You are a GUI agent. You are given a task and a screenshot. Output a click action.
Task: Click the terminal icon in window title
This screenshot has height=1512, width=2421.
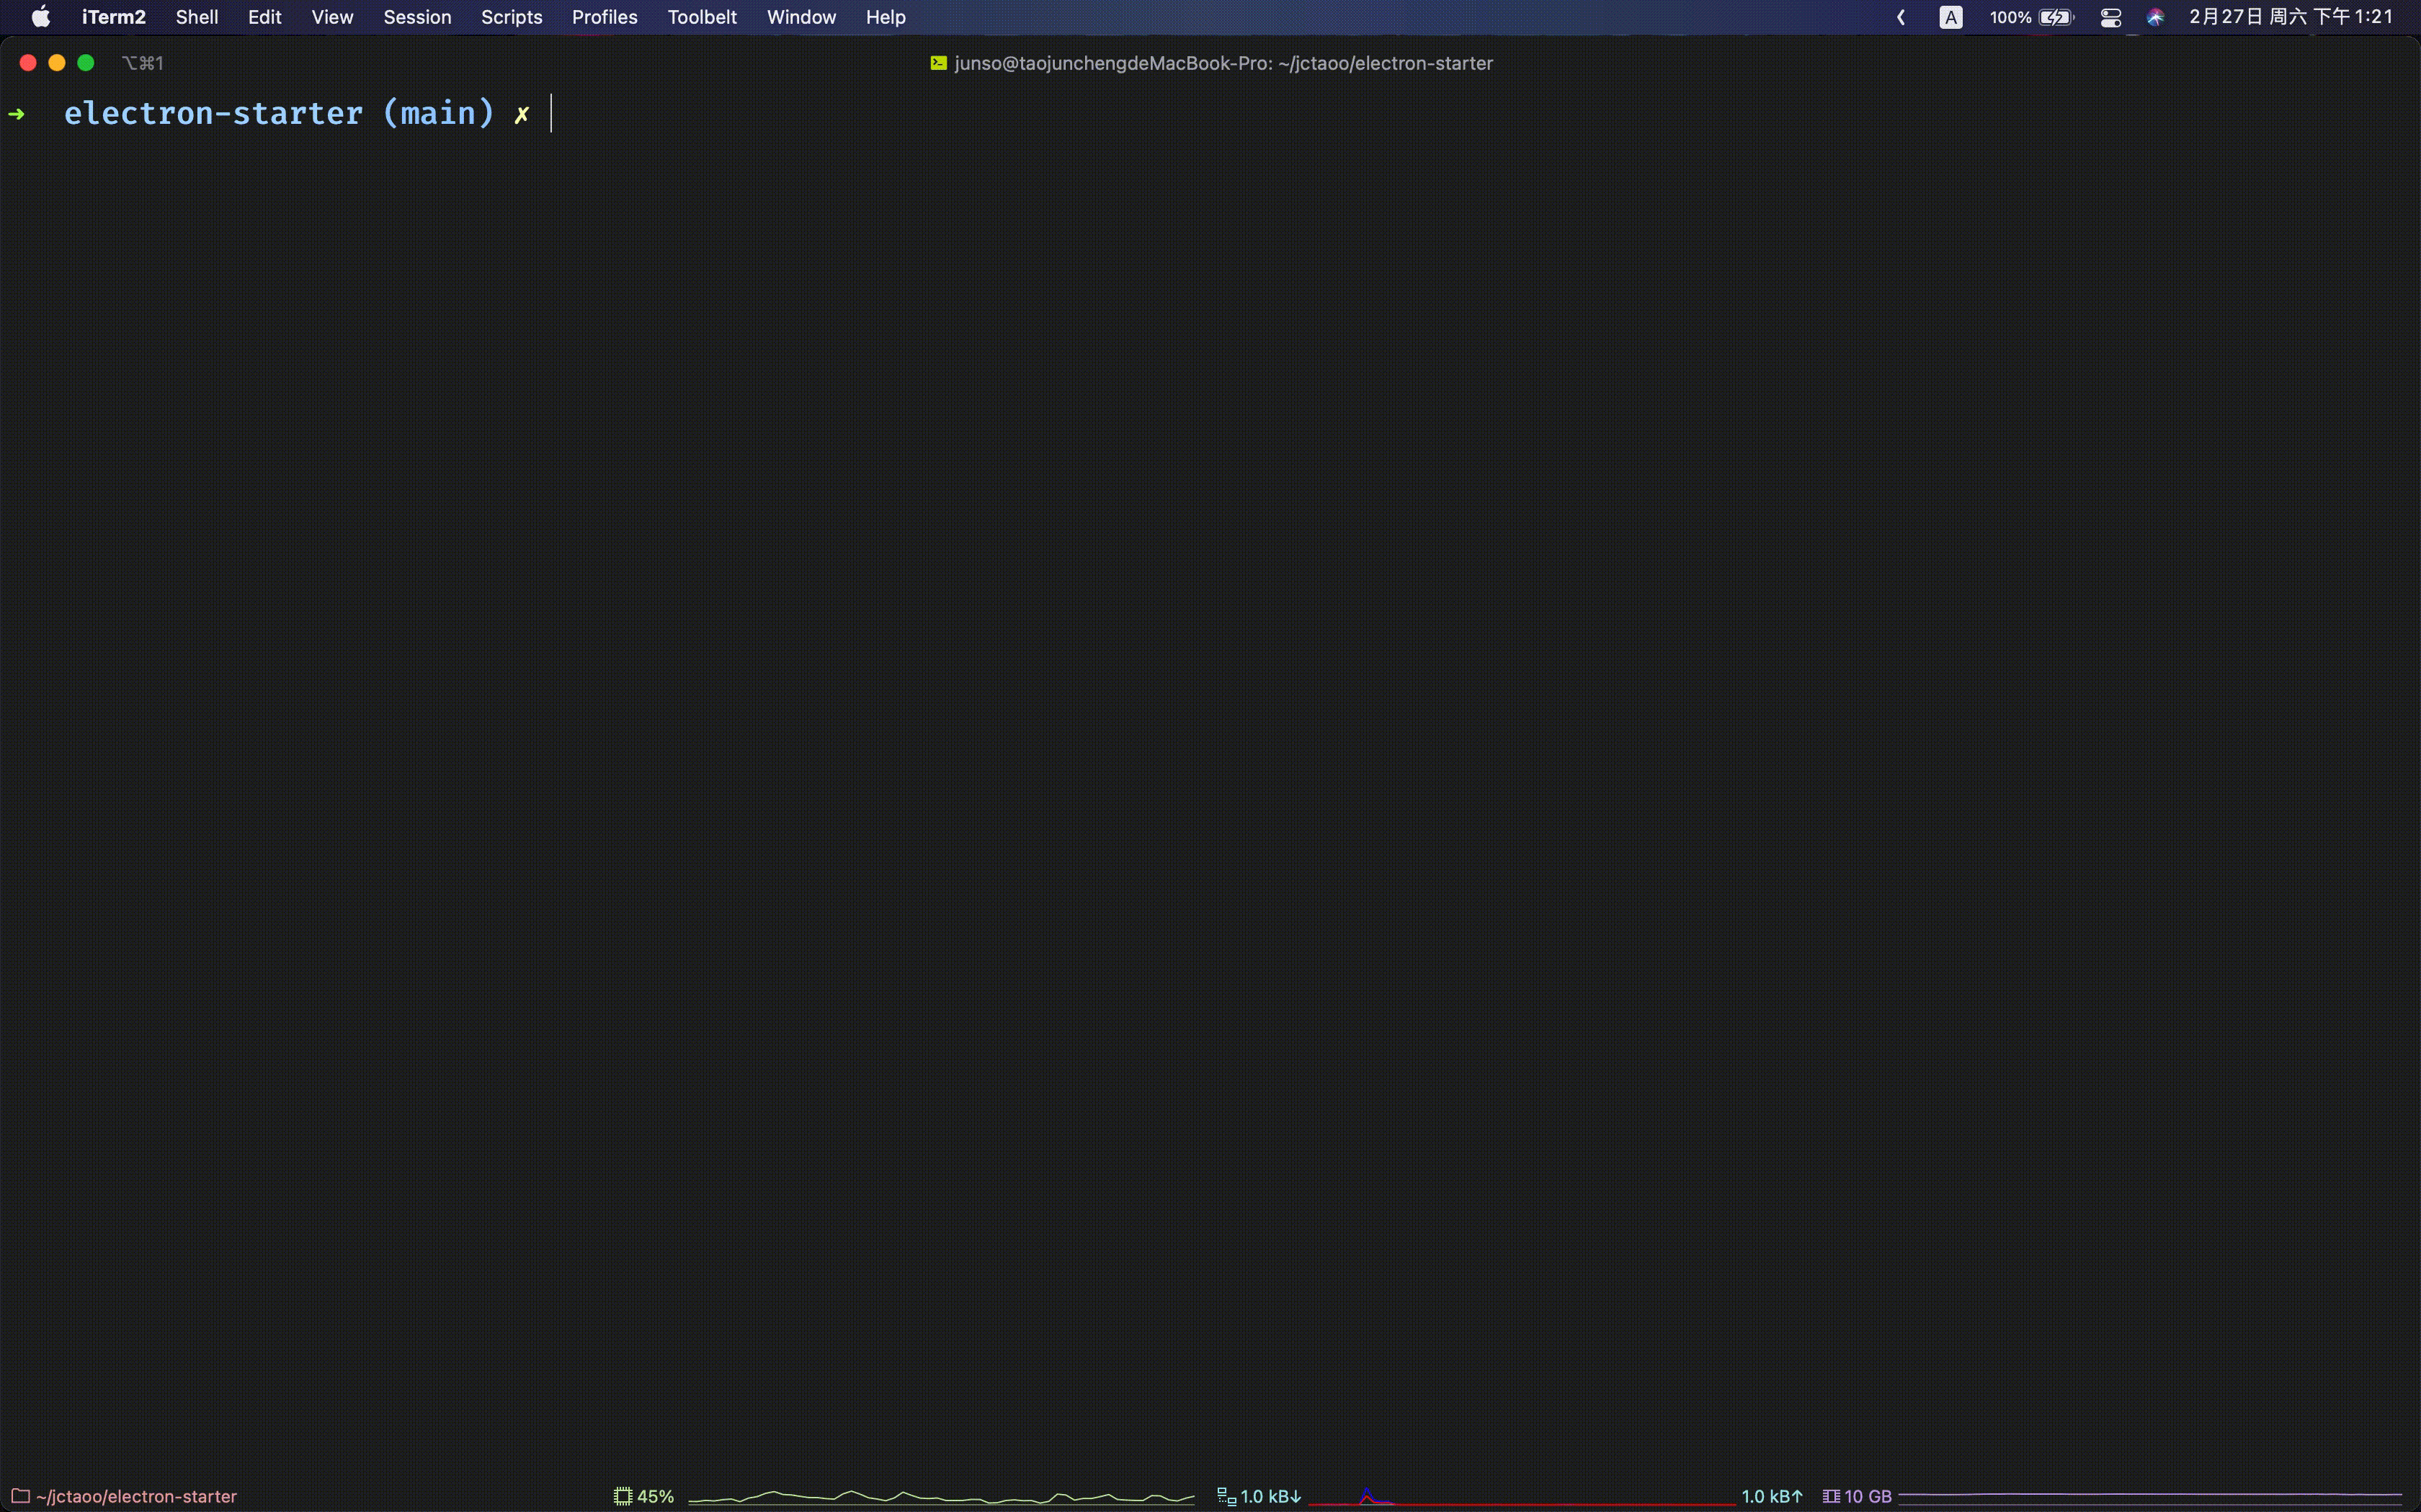pos(938,63)
